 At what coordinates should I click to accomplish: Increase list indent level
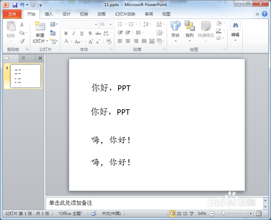click(128, 32)
